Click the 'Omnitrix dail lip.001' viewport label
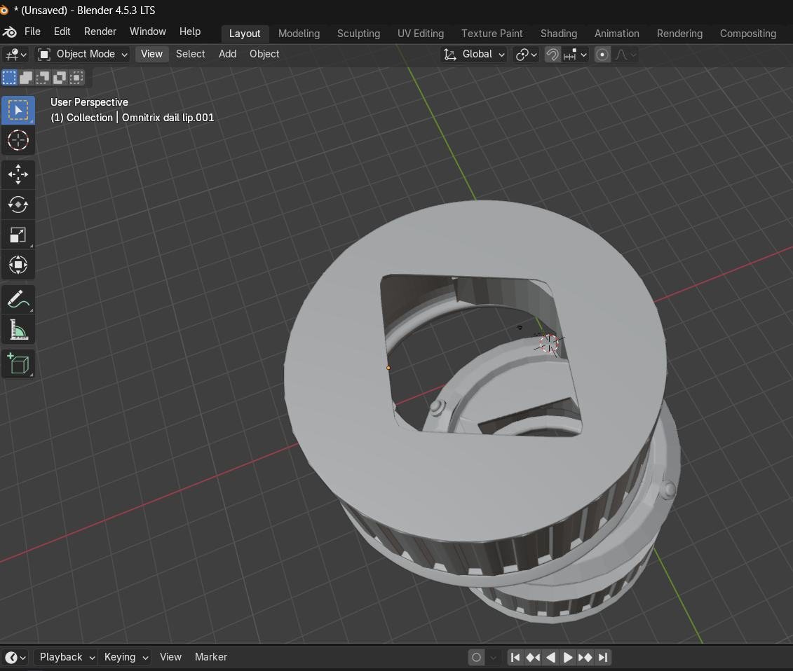The width and height of the screenshot is (793, 671). 168,118
